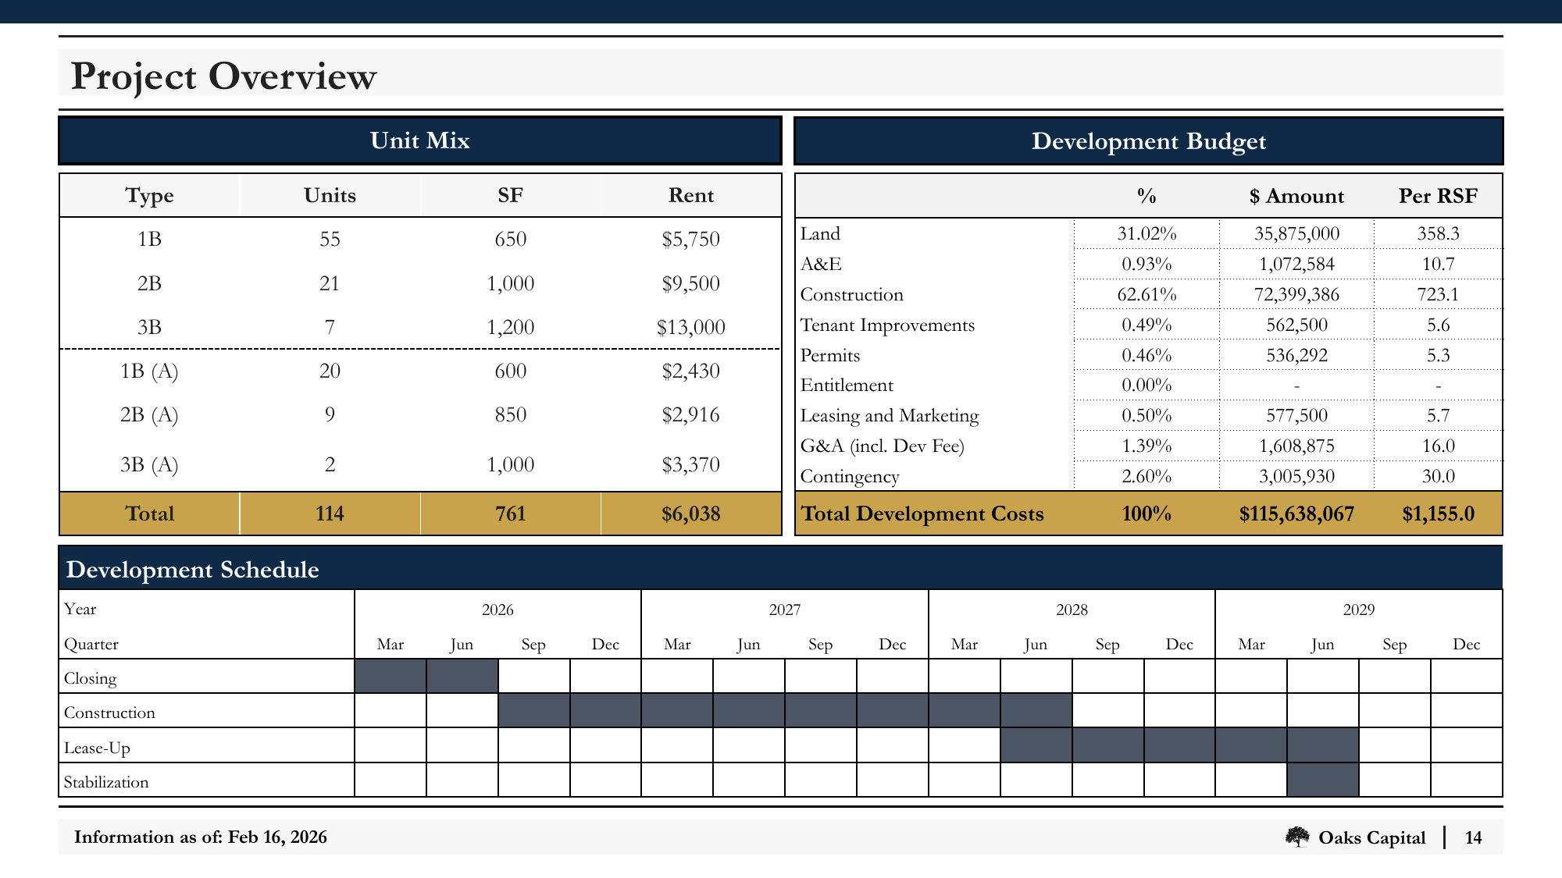Click the Land per RSF 358.3
This screenshot has width=1562, height=878.
click(1438, 233)
